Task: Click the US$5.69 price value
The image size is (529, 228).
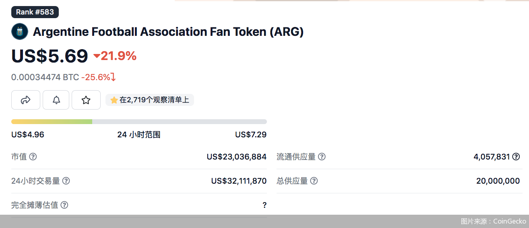Action: click(x=50, y=56)
